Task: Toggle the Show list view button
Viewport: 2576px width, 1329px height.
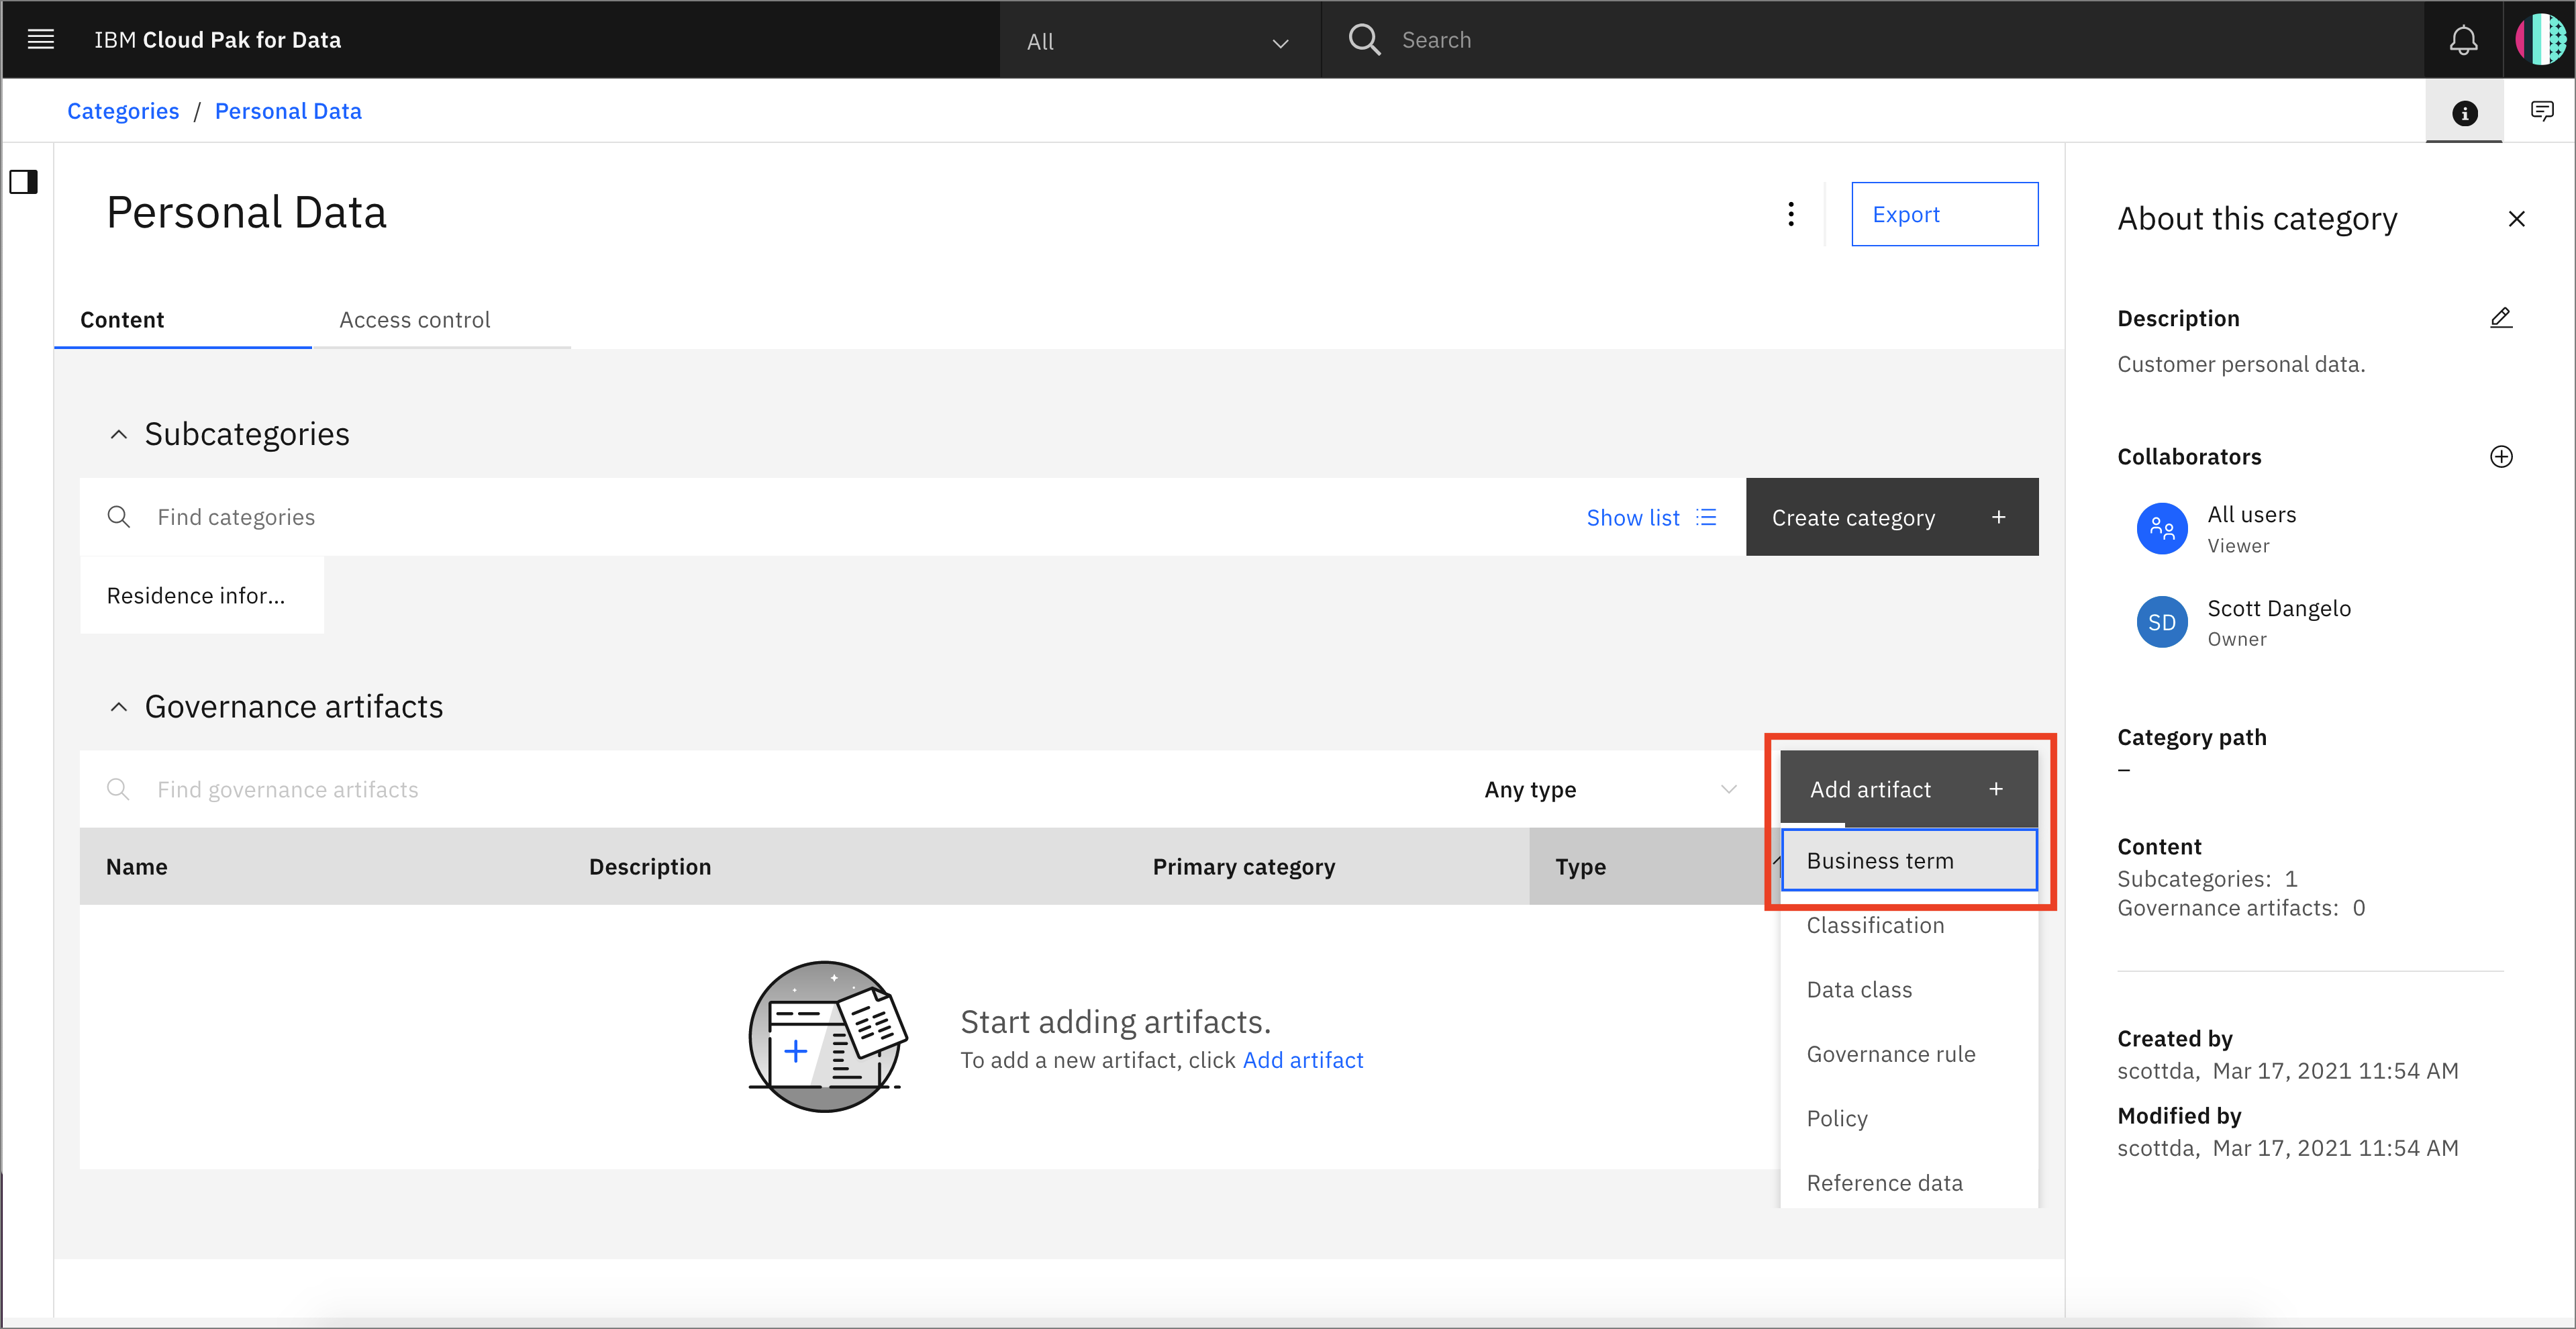Action: coord(1710,517)
